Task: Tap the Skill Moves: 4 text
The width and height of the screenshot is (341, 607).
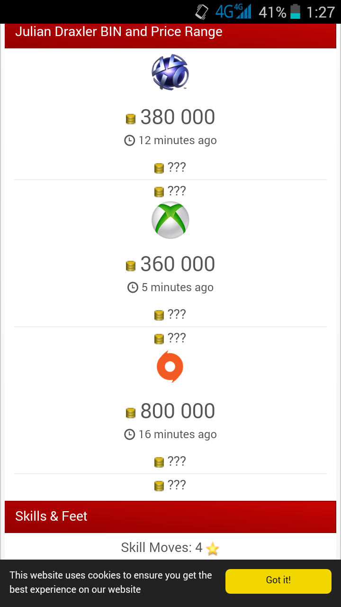Action: [162, 548]
